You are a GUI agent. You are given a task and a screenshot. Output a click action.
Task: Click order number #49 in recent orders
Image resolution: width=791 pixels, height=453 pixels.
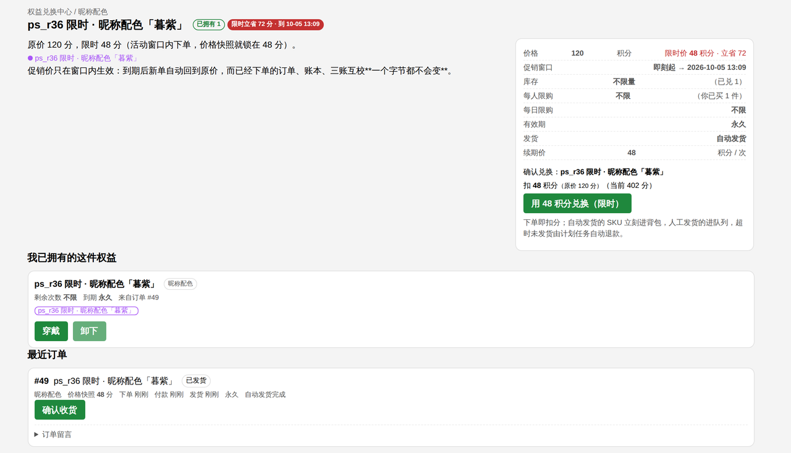[x=41, y=381]
